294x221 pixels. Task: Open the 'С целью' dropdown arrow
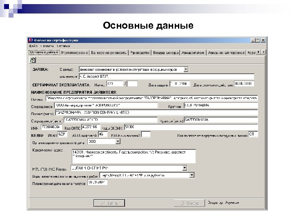point(186,69)
